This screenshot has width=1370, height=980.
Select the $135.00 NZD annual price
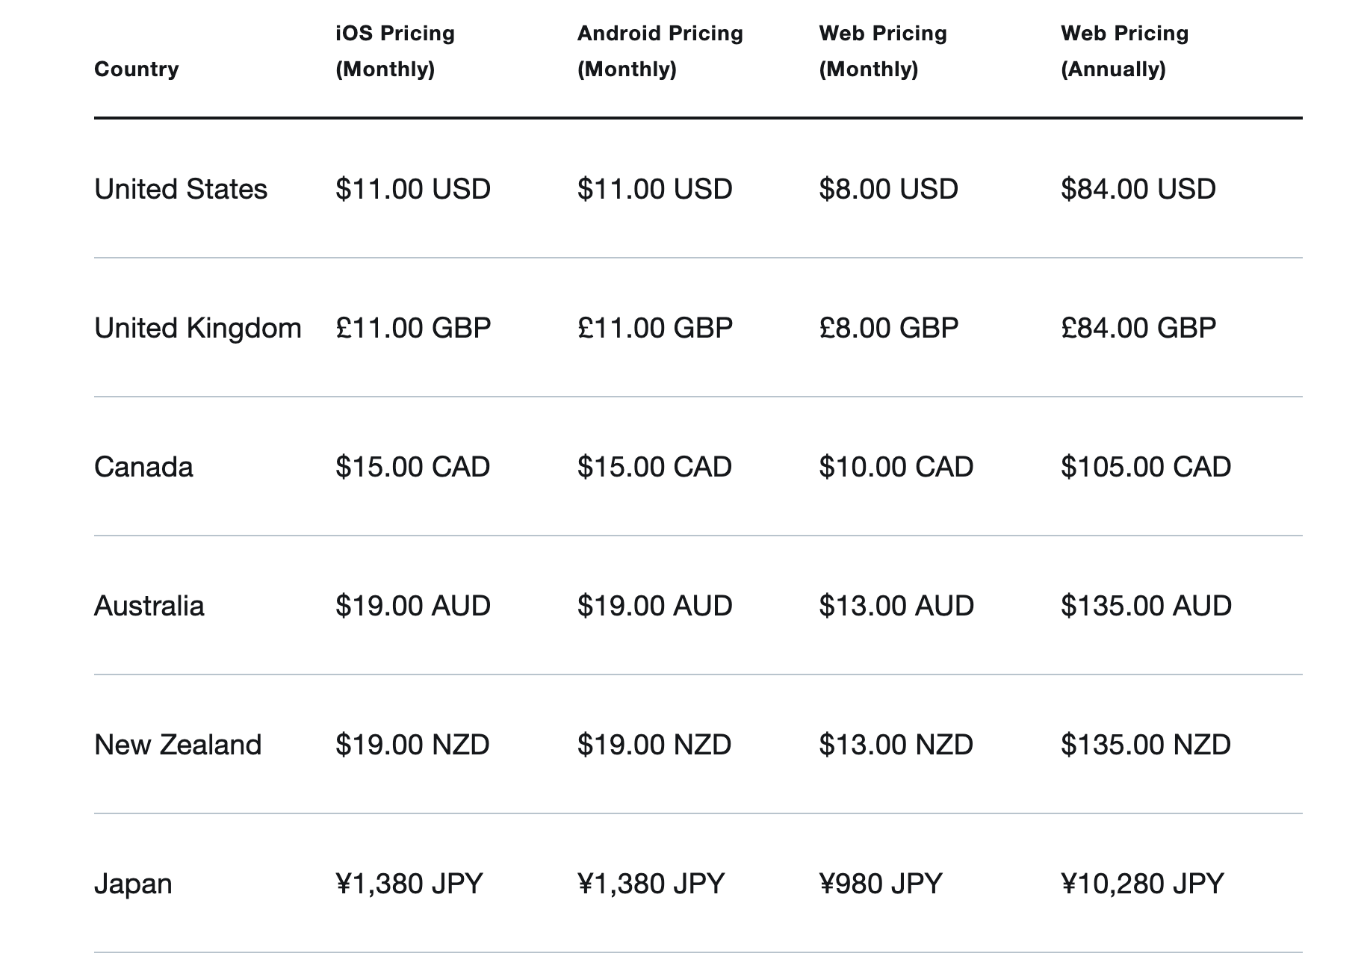coord(1145,745)
